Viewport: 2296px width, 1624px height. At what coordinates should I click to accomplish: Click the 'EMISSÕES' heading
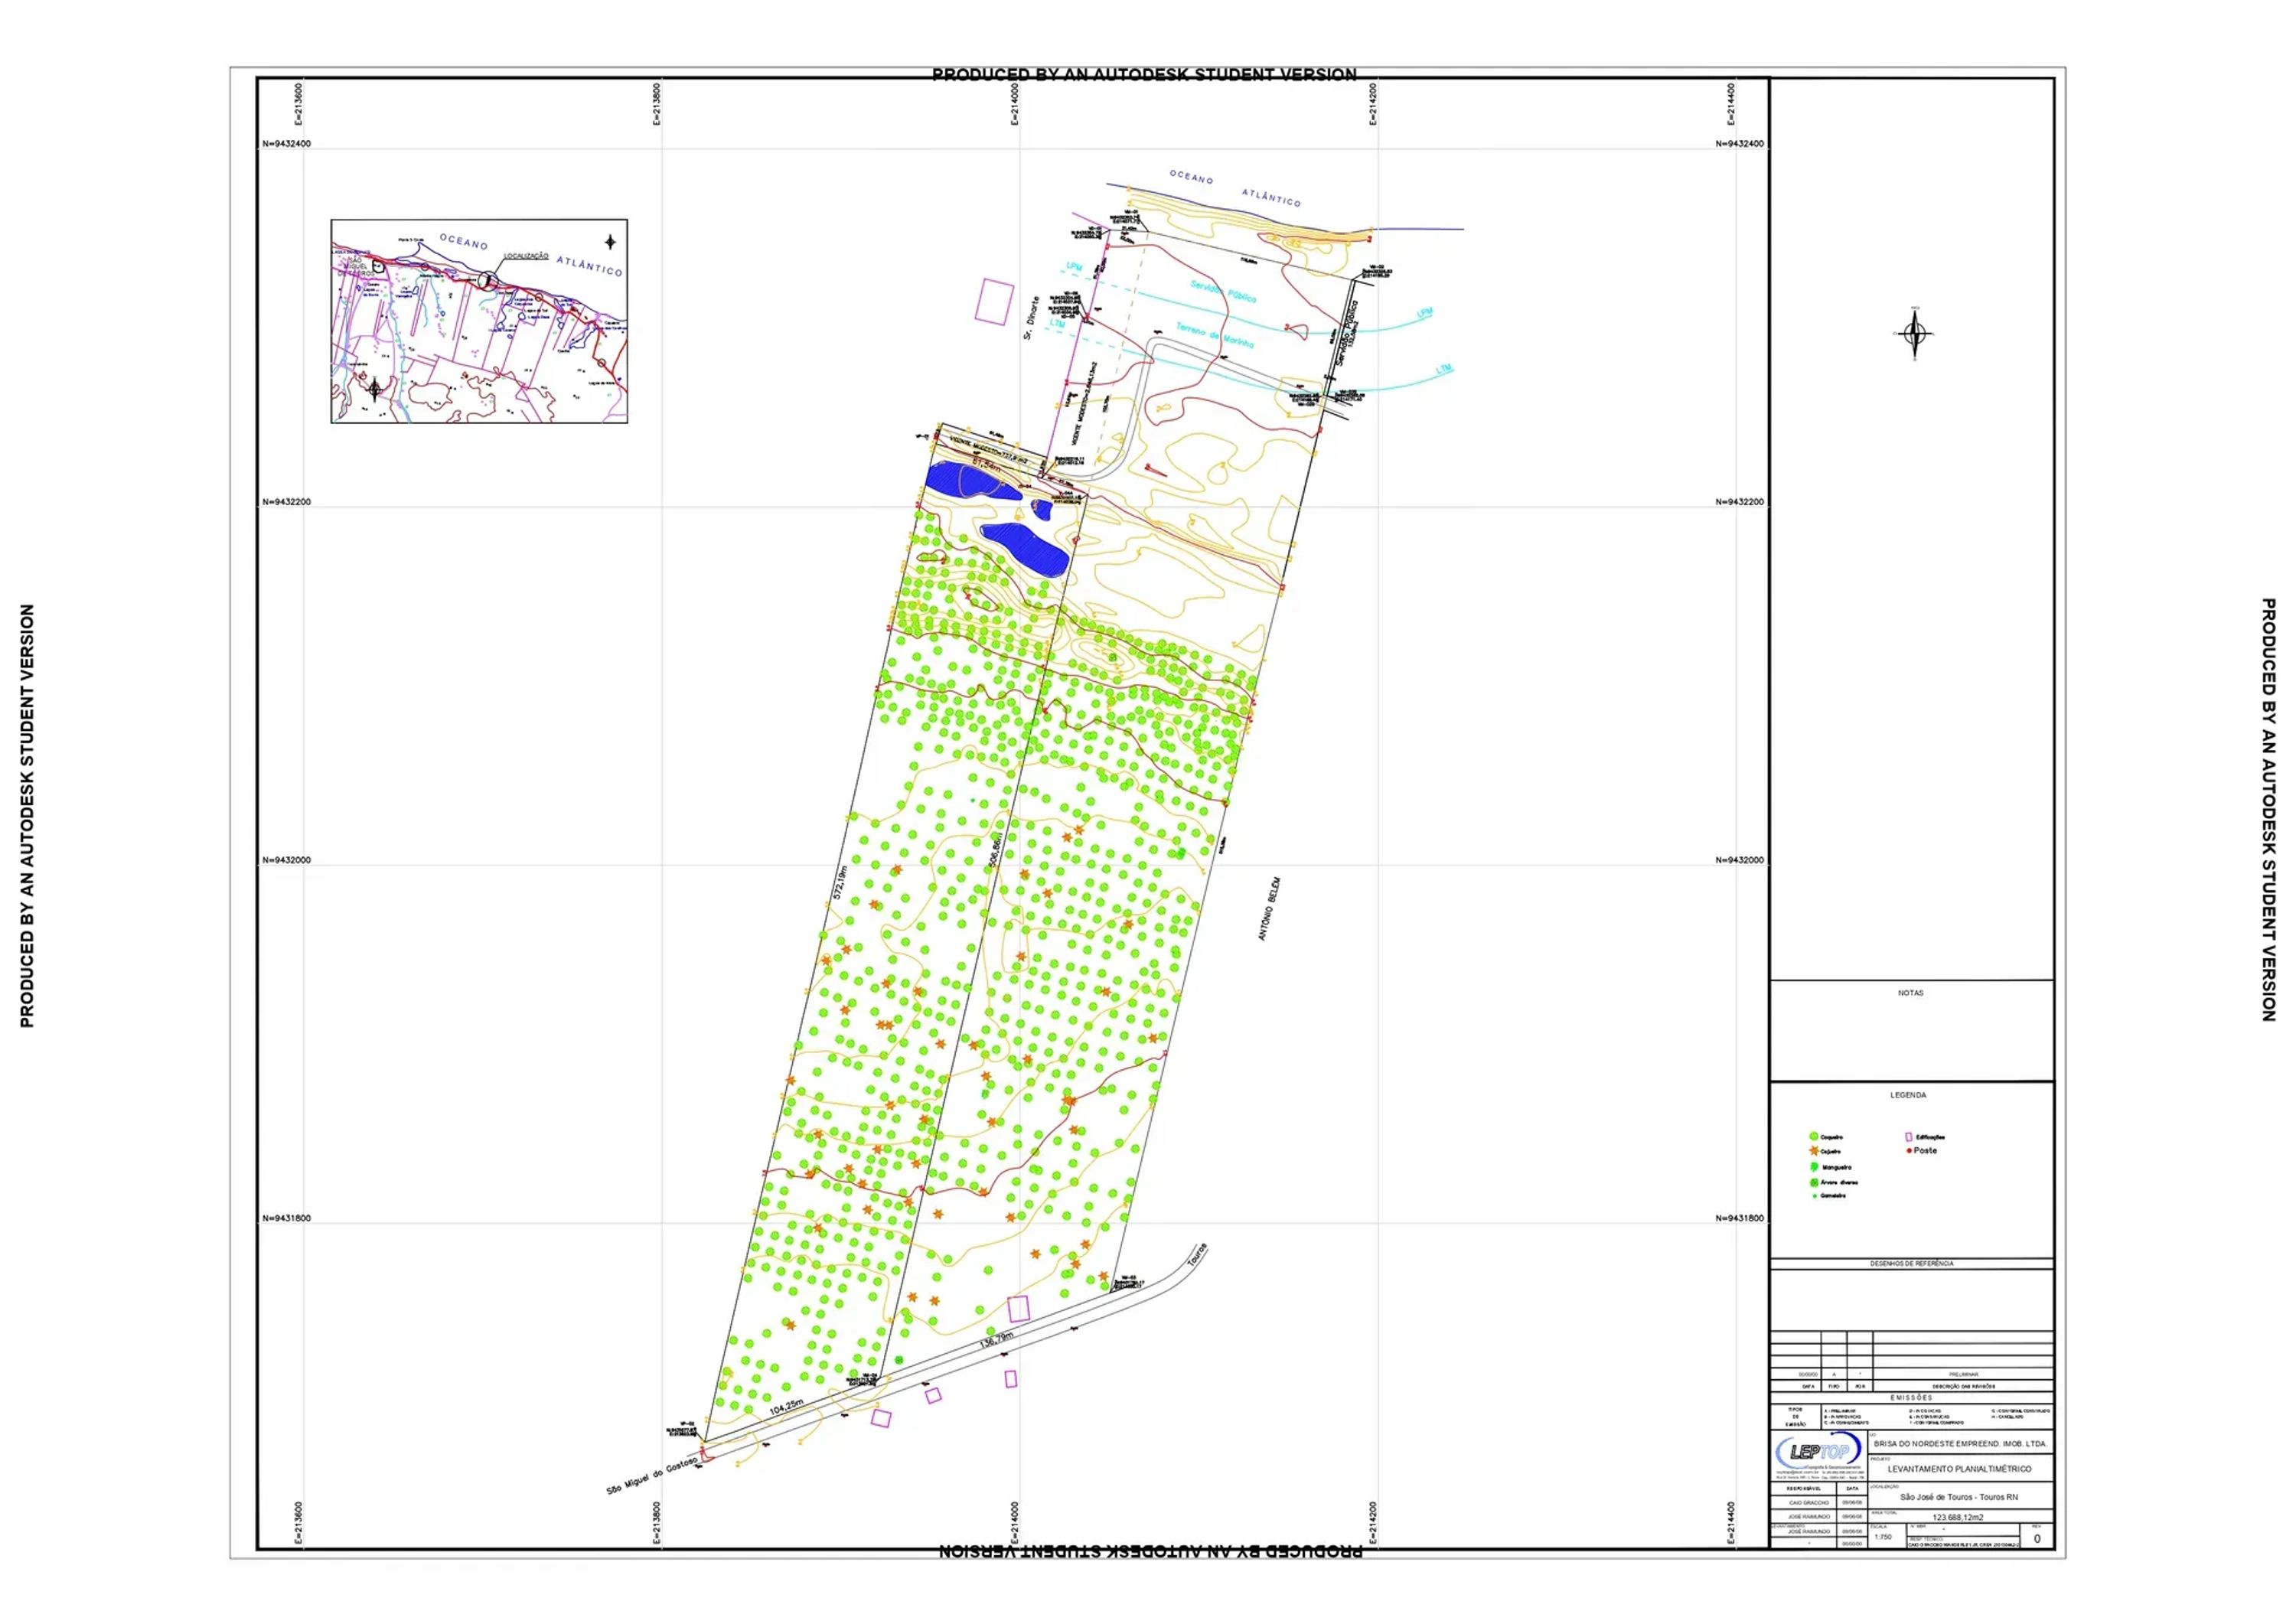click(1912, 1398)
